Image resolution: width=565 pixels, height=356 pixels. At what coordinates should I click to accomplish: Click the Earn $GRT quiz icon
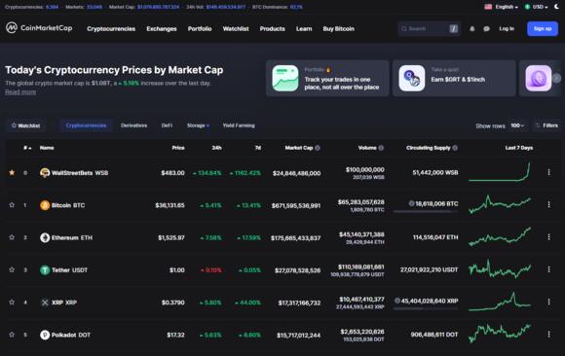coord(412,78)
